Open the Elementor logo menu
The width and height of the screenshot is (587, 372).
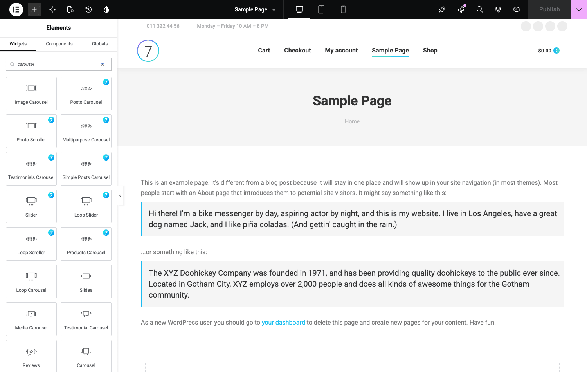pyautogui.click(x=16, y=9)
